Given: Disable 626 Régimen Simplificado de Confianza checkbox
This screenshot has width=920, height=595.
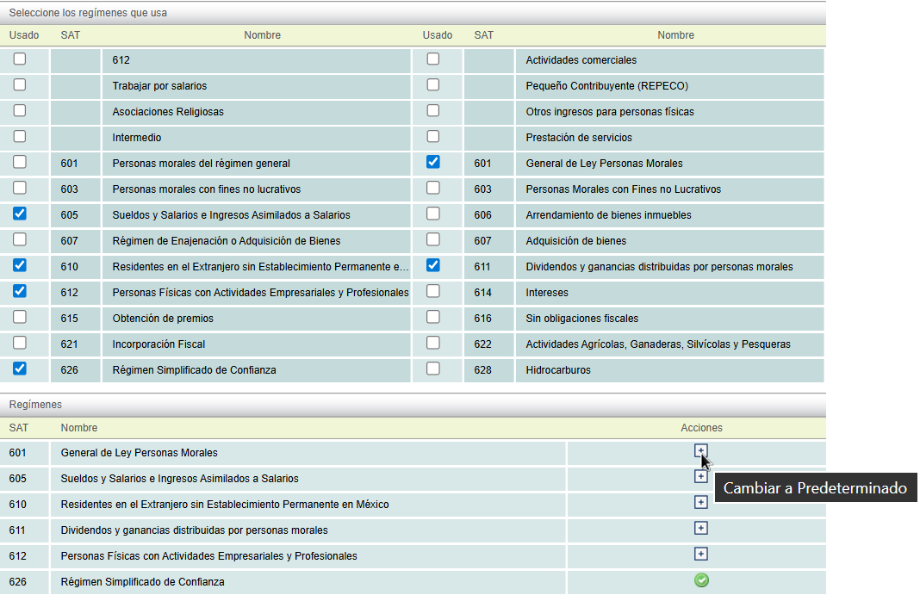Looking at the screenshot, I should click(x=20, y=369).
